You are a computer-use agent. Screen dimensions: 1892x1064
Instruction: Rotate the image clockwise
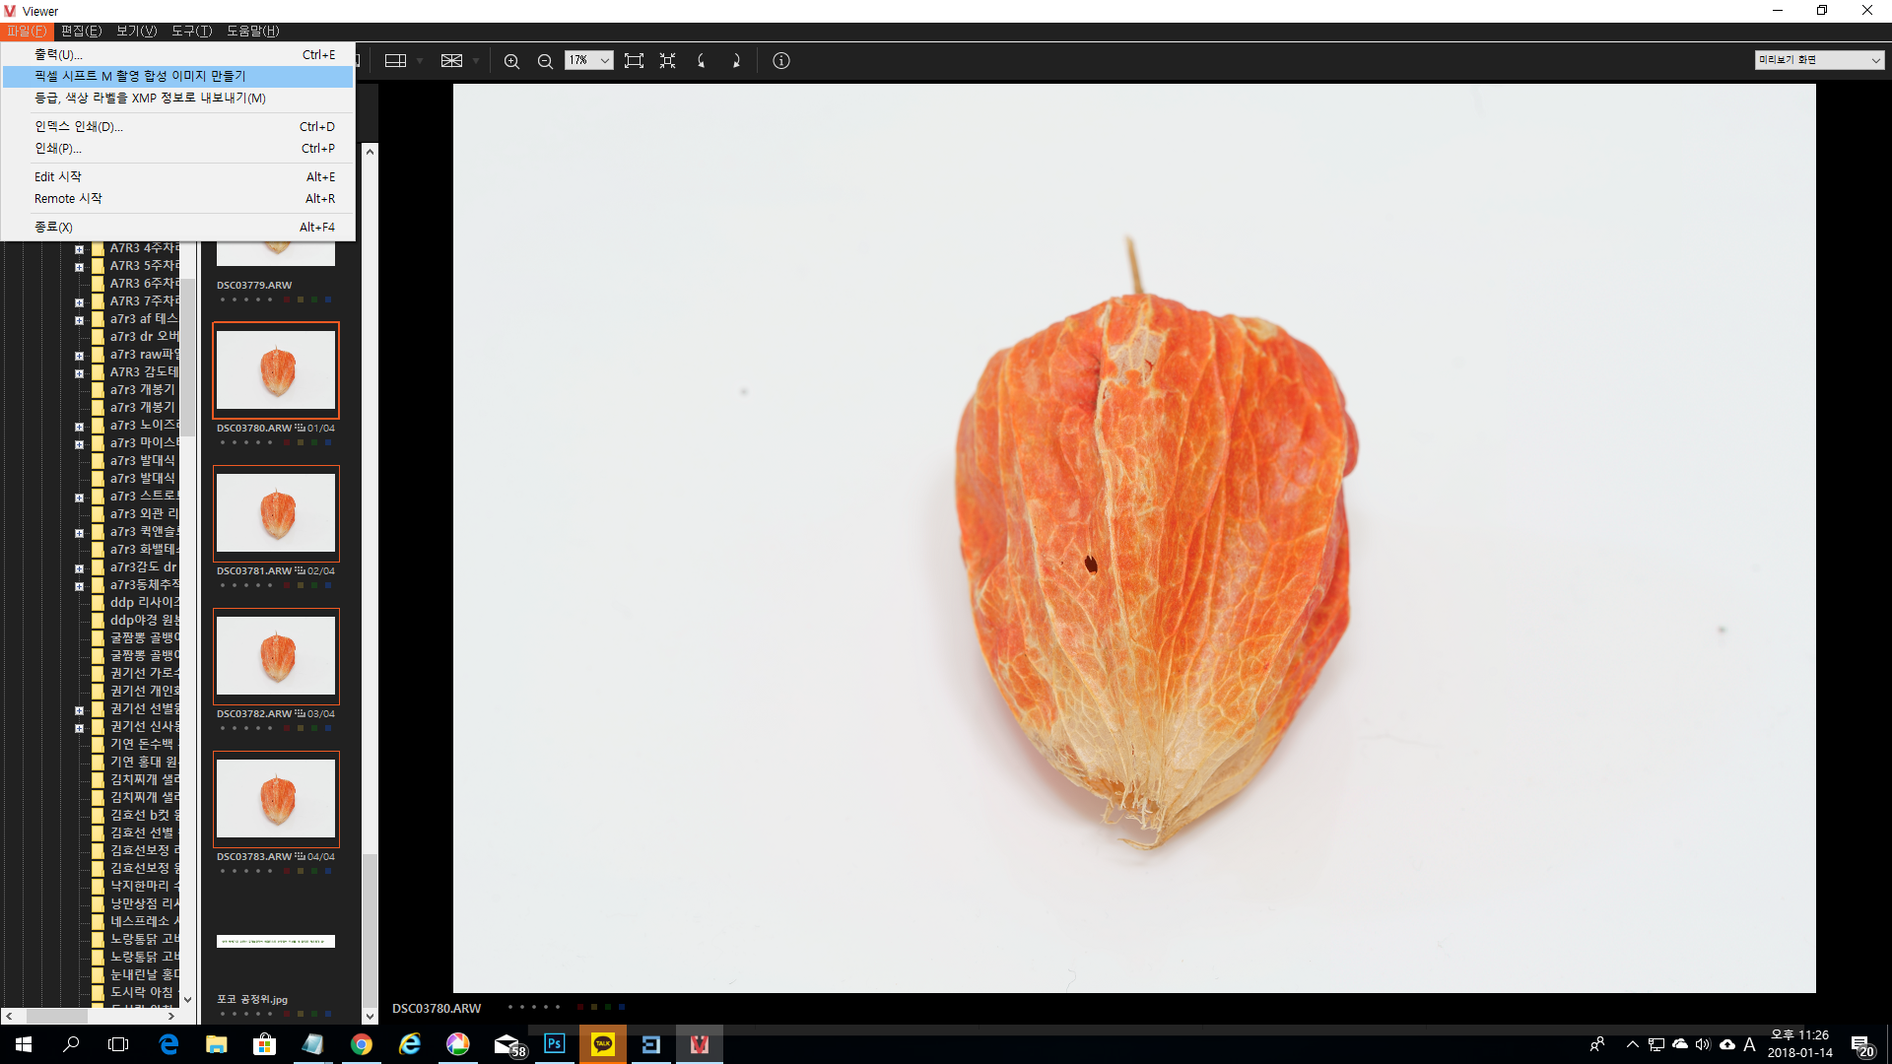coord(735,61)
